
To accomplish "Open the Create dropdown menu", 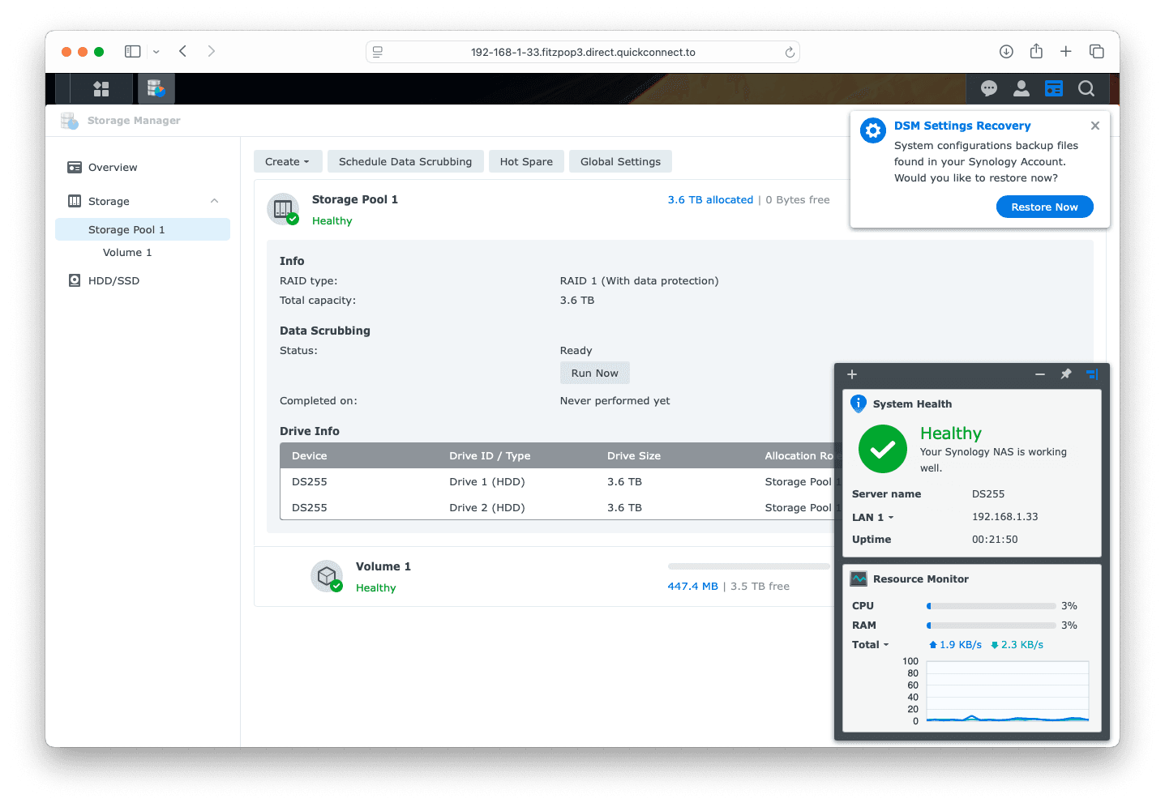I will (x=287, y=162).
